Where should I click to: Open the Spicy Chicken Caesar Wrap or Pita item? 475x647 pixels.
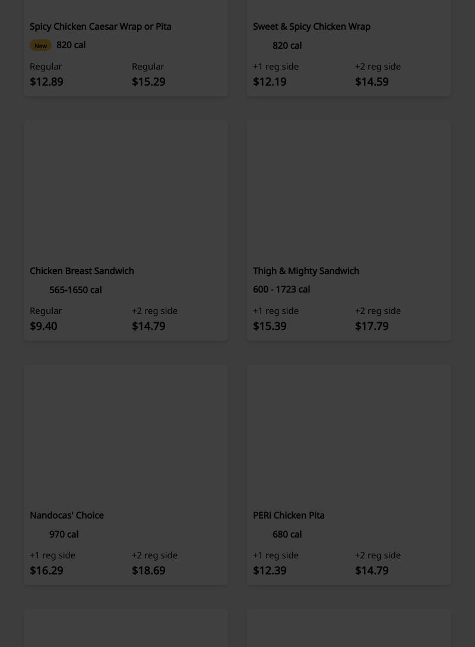pyautogui.click(x=100, y=26)
